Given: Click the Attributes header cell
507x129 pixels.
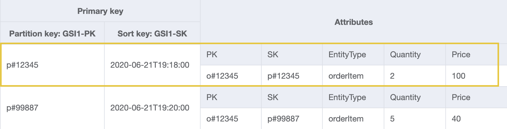Looking at the screenshot, I should 354,22.
